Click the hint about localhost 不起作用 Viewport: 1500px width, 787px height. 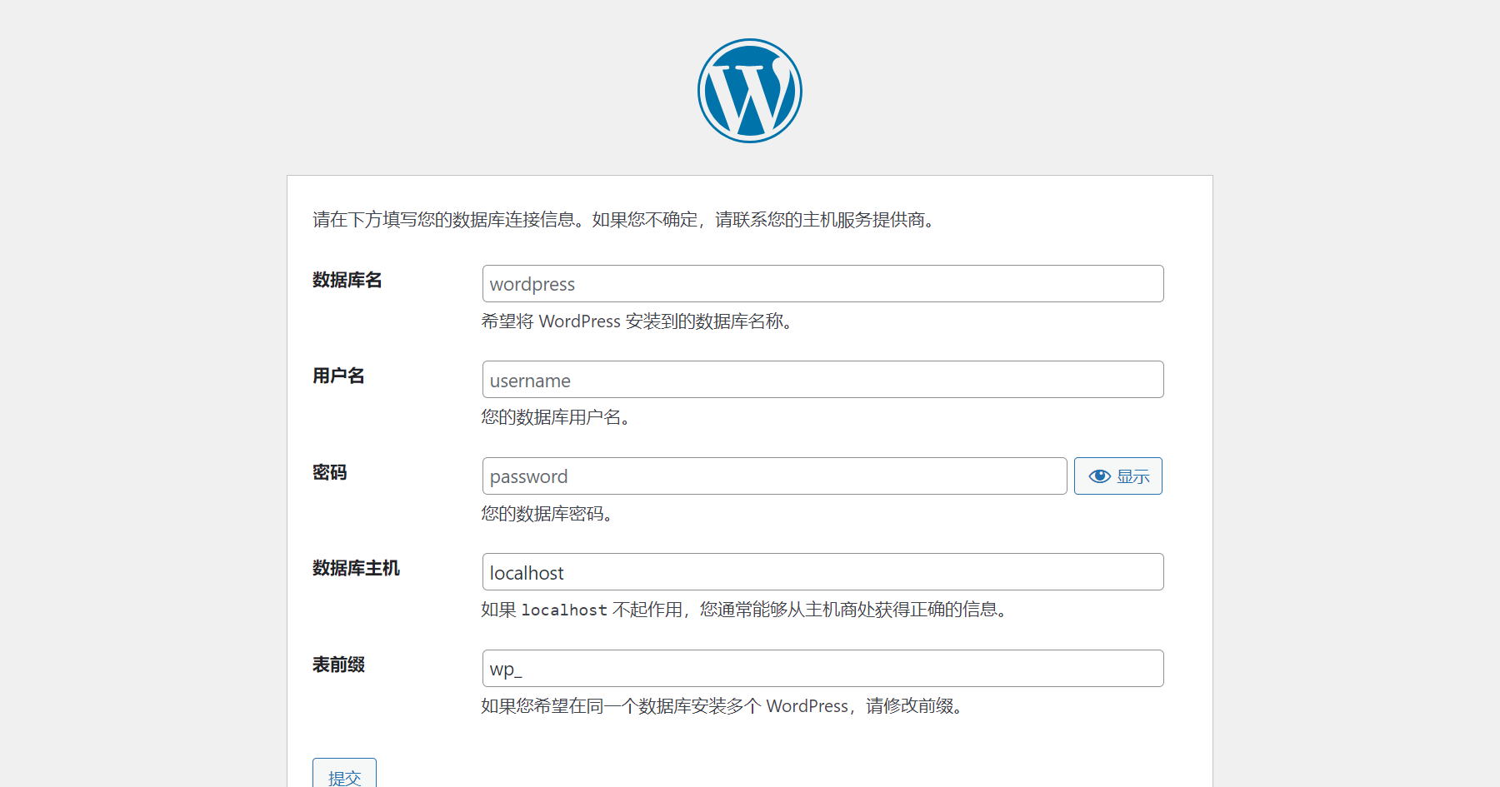pyautogui.click(x=746, y=610)
